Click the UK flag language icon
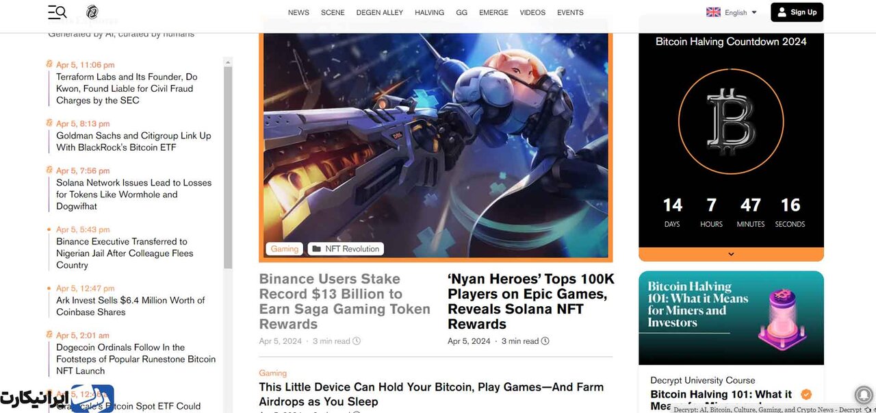Viewport: 876px width, 413px height. click(x=713, y=12)
